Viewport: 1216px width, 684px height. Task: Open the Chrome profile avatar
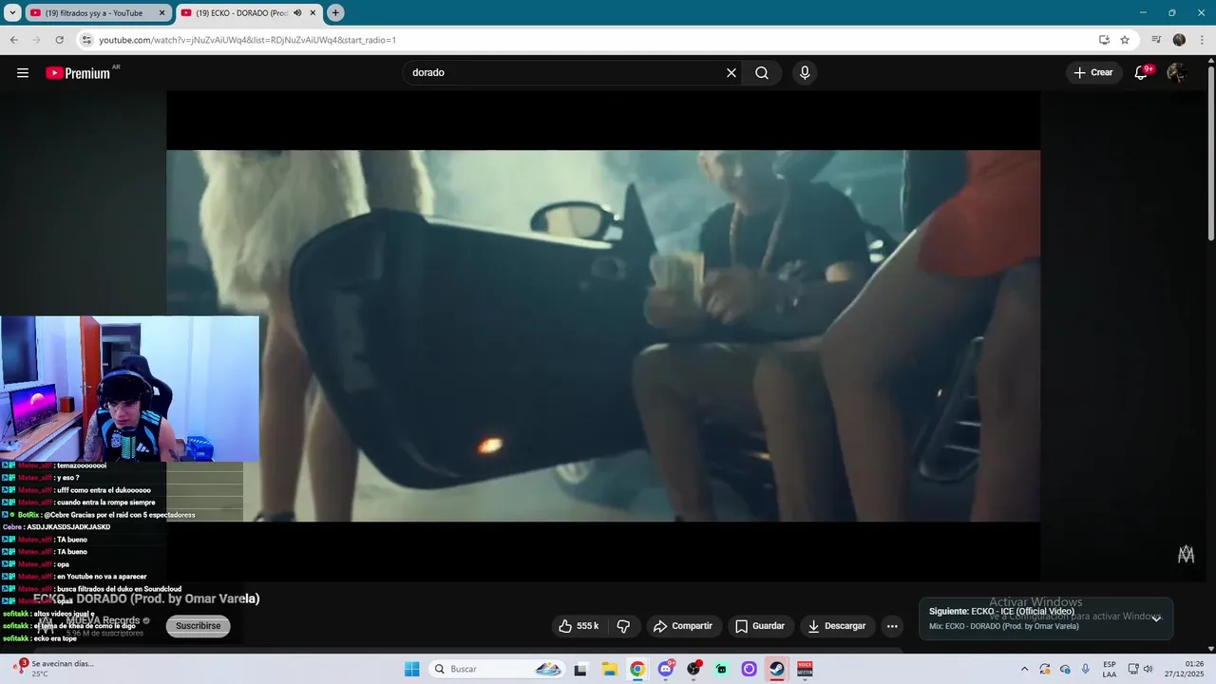1179,40
